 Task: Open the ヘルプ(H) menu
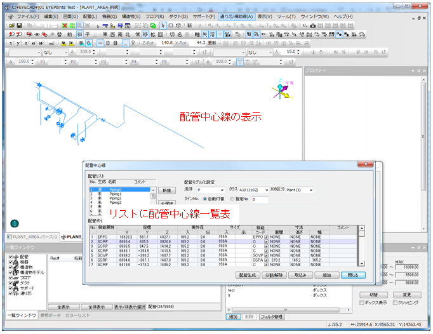pyautogui.click(x=343, y=17)
